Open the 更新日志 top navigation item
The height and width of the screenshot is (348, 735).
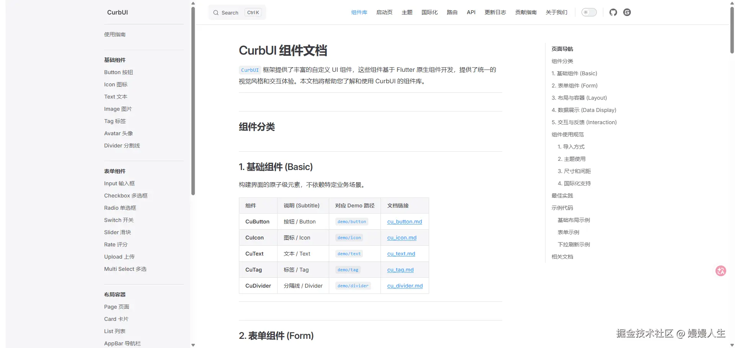(495, 12)
